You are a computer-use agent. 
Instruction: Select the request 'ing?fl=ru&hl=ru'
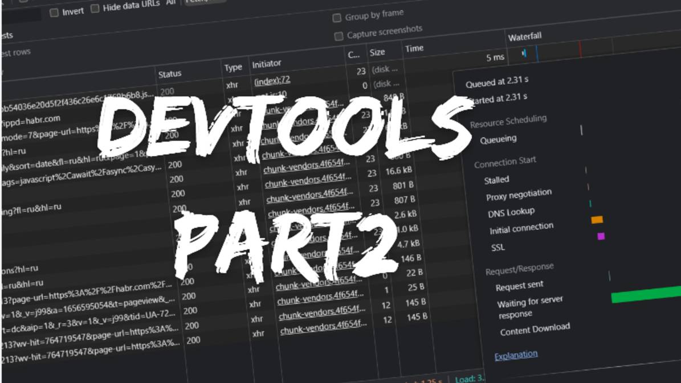[31, 209]
